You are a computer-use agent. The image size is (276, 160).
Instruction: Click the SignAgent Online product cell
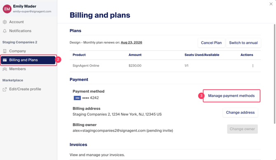[86, 66]
